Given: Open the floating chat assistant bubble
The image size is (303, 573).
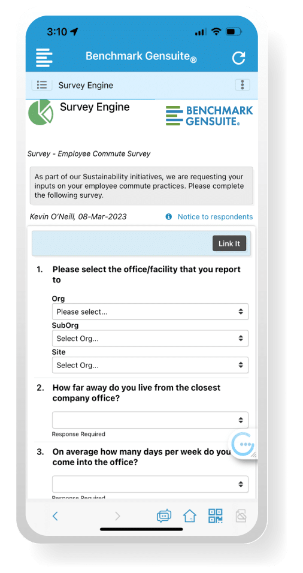Looking at the screenshot, I should tap(244, 444).
